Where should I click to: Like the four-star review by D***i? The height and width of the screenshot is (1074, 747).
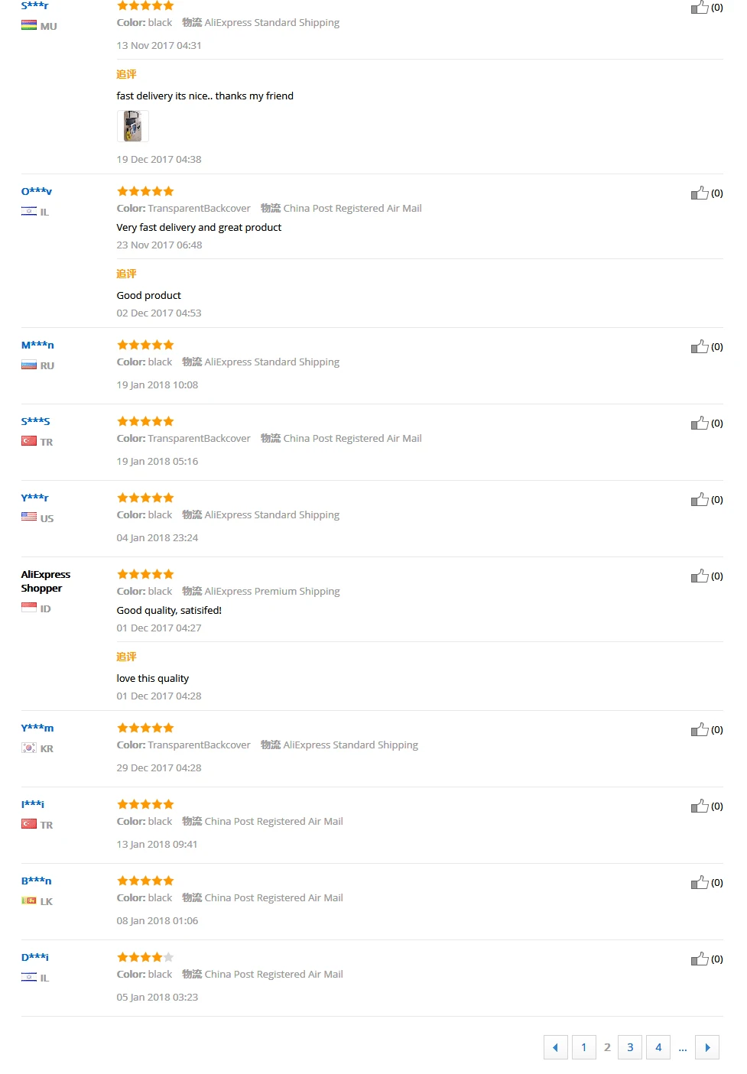[700, 959]
